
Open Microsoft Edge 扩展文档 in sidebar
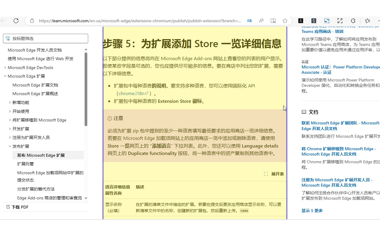point(35,85)
